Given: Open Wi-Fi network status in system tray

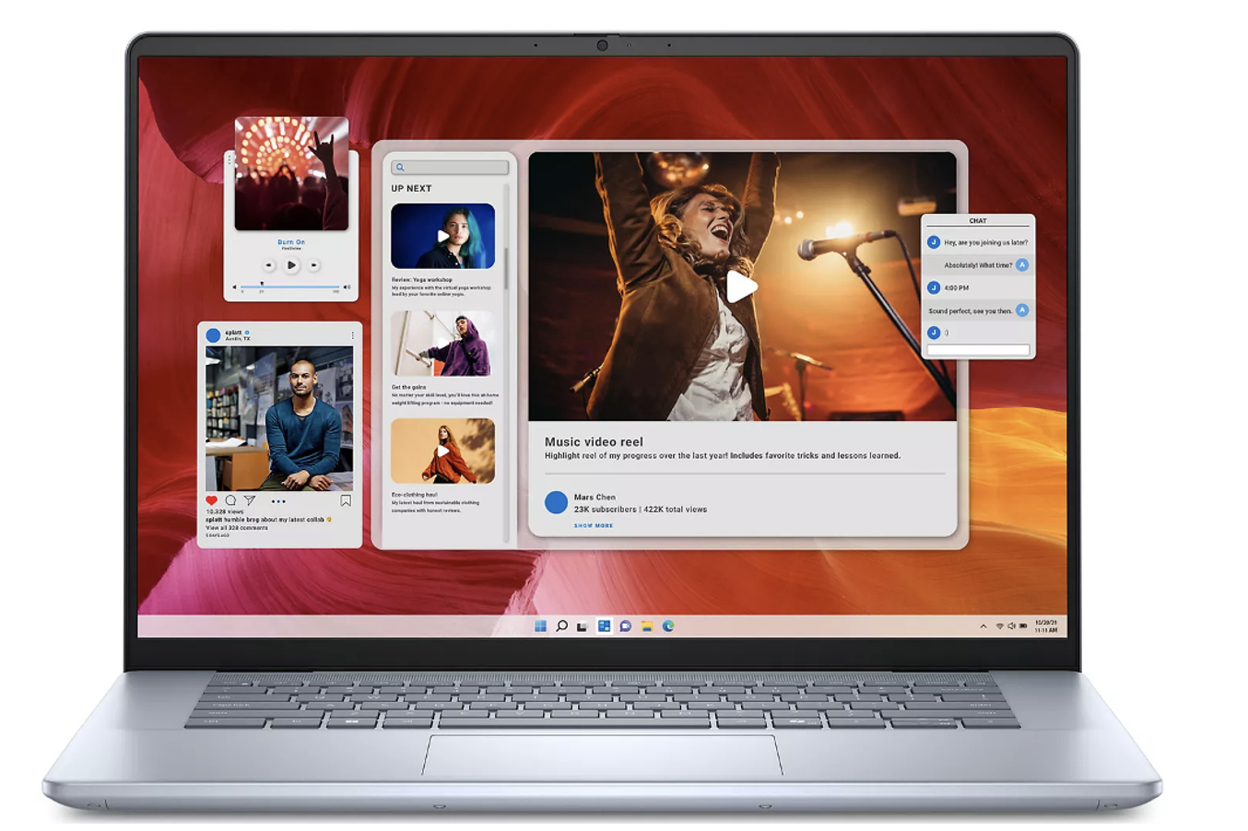Looking at the screenshot, I should click(999, 626).
